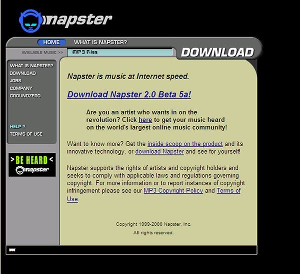The image size is (300, 274).
Task: Click the 'Napster is music at Internet speed.' tagline
Action: pyautogui.click(x=128, y=76)
